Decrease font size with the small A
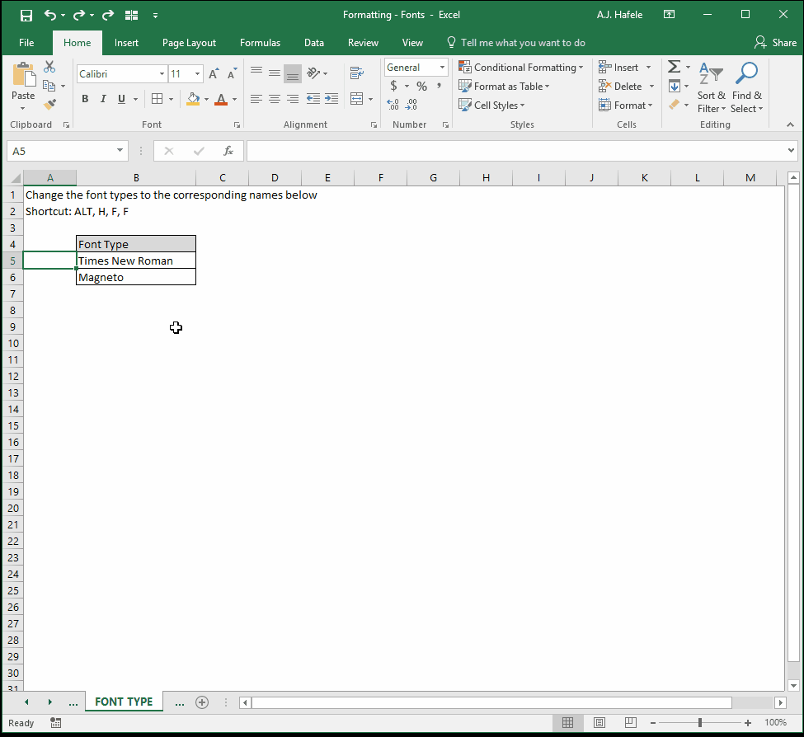Image resolution: width=804 pixels, height=737 pixels. 233,74
